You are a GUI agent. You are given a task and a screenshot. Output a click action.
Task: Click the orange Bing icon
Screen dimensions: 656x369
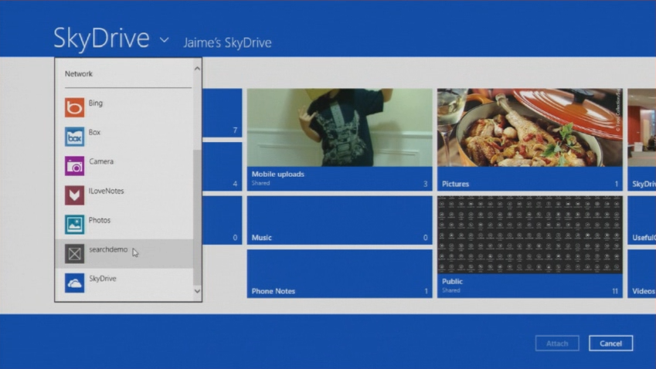coord(74,107)
